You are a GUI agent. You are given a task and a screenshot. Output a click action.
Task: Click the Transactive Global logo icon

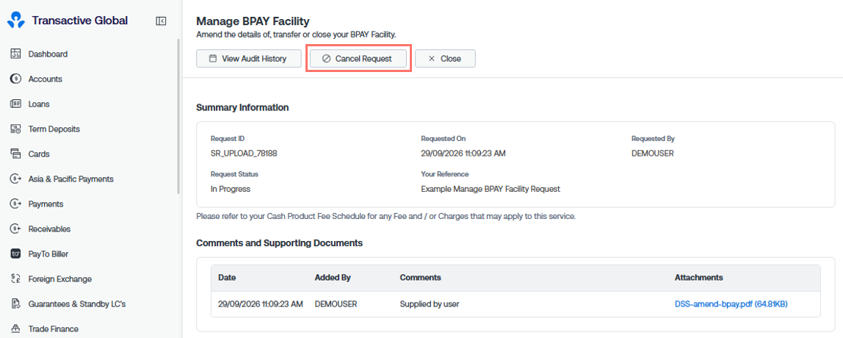[x=16, y=21]
